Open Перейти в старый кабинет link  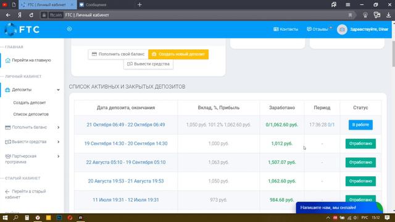tap(25, 194)
